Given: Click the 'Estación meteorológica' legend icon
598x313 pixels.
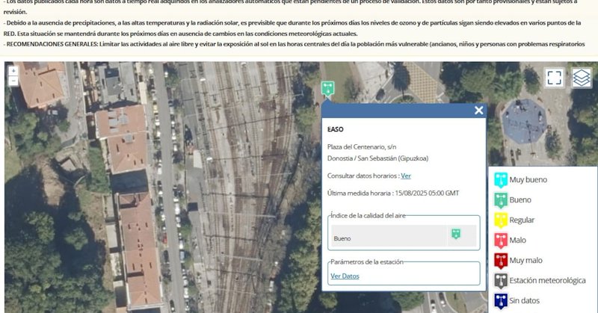Looking at the screenshot, I should tap(501, 281).
